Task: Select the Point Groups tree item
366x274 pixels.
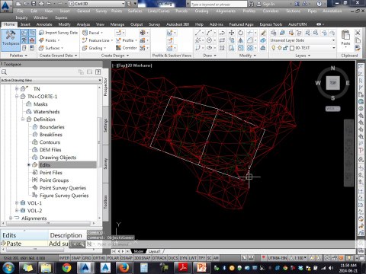Action: [x=54, y=180]
